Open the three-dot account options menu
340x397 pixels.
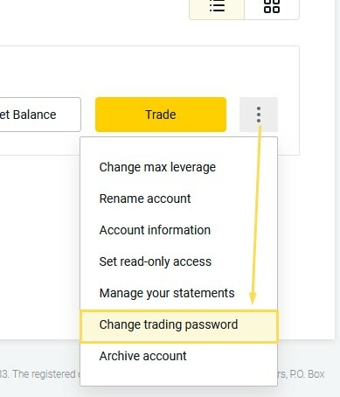tap(259, 115)
